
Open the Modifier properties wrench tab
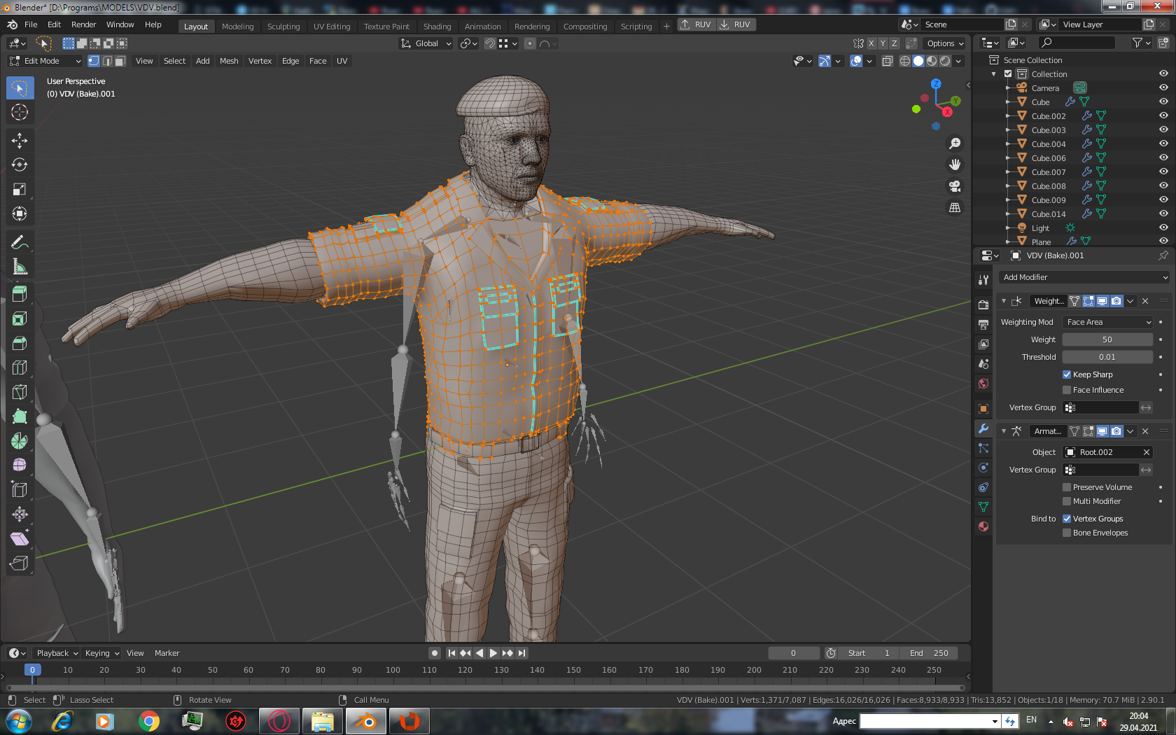983,428
